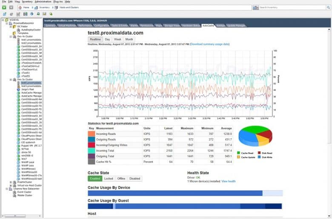
Task: Open the Inventory menu
Action: click(27, 1)
